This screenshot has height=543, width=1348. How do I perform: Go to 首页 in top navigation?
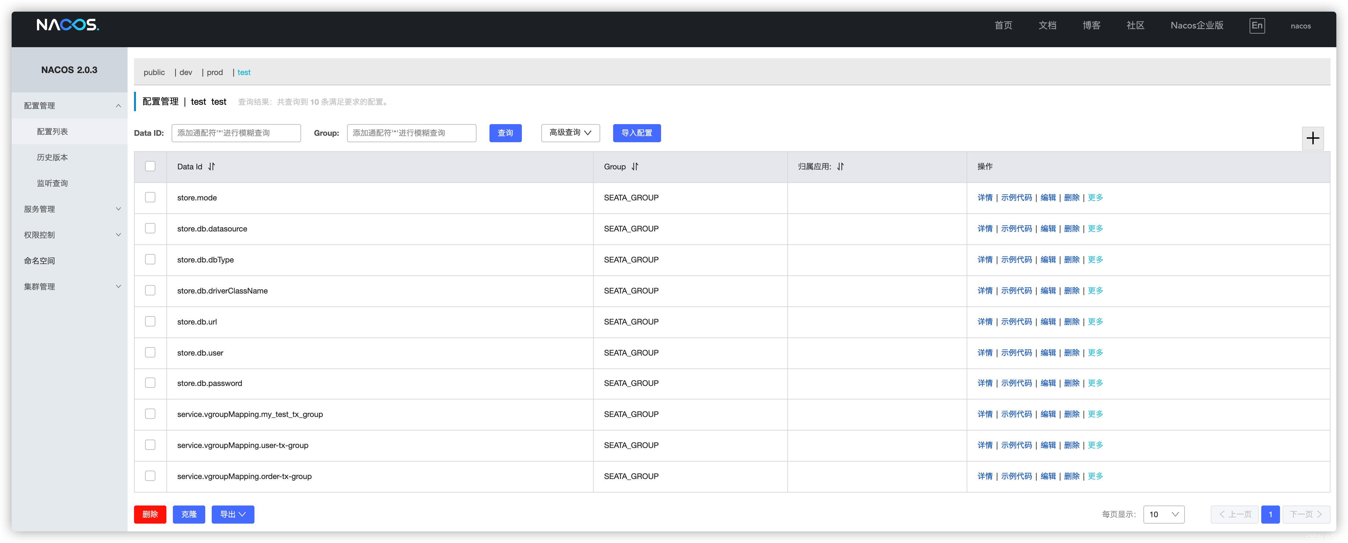(1003, 25)
